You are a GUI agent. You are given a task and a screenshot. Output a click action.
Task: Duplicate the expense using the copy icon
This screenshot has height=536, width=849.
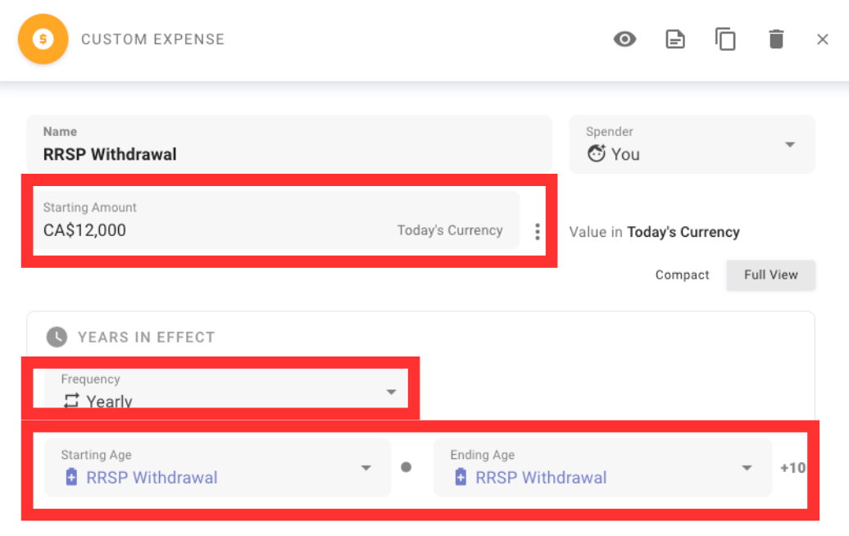[x=724, y=39]
